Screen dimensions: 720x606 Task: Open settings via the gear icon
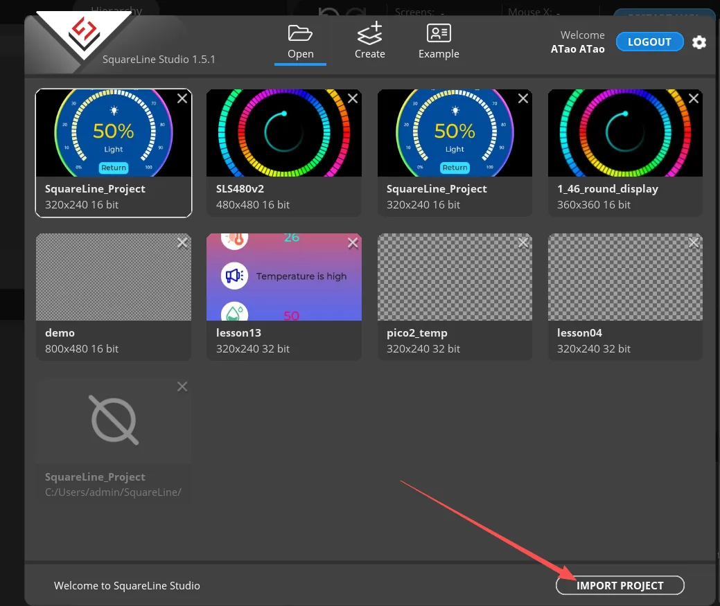[699, 42]
